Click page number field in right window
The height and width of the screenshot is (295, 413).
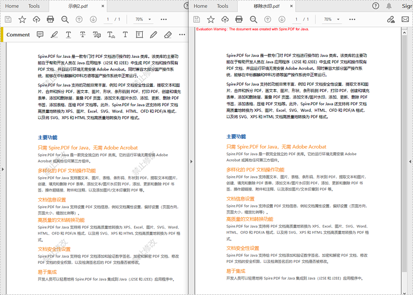(x=296, y=19)
